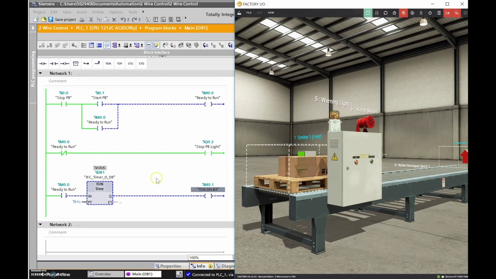The width and height of the screenshot is (496, 279).
Task: Click the Delete X icon in TIA toolbar
Action: tap(114, 19)
